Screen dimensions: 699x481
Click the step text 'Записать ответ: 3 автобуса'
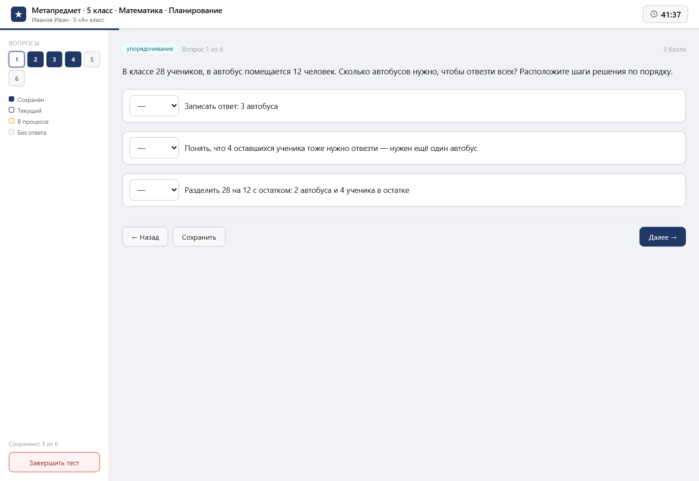coord(231,106)
